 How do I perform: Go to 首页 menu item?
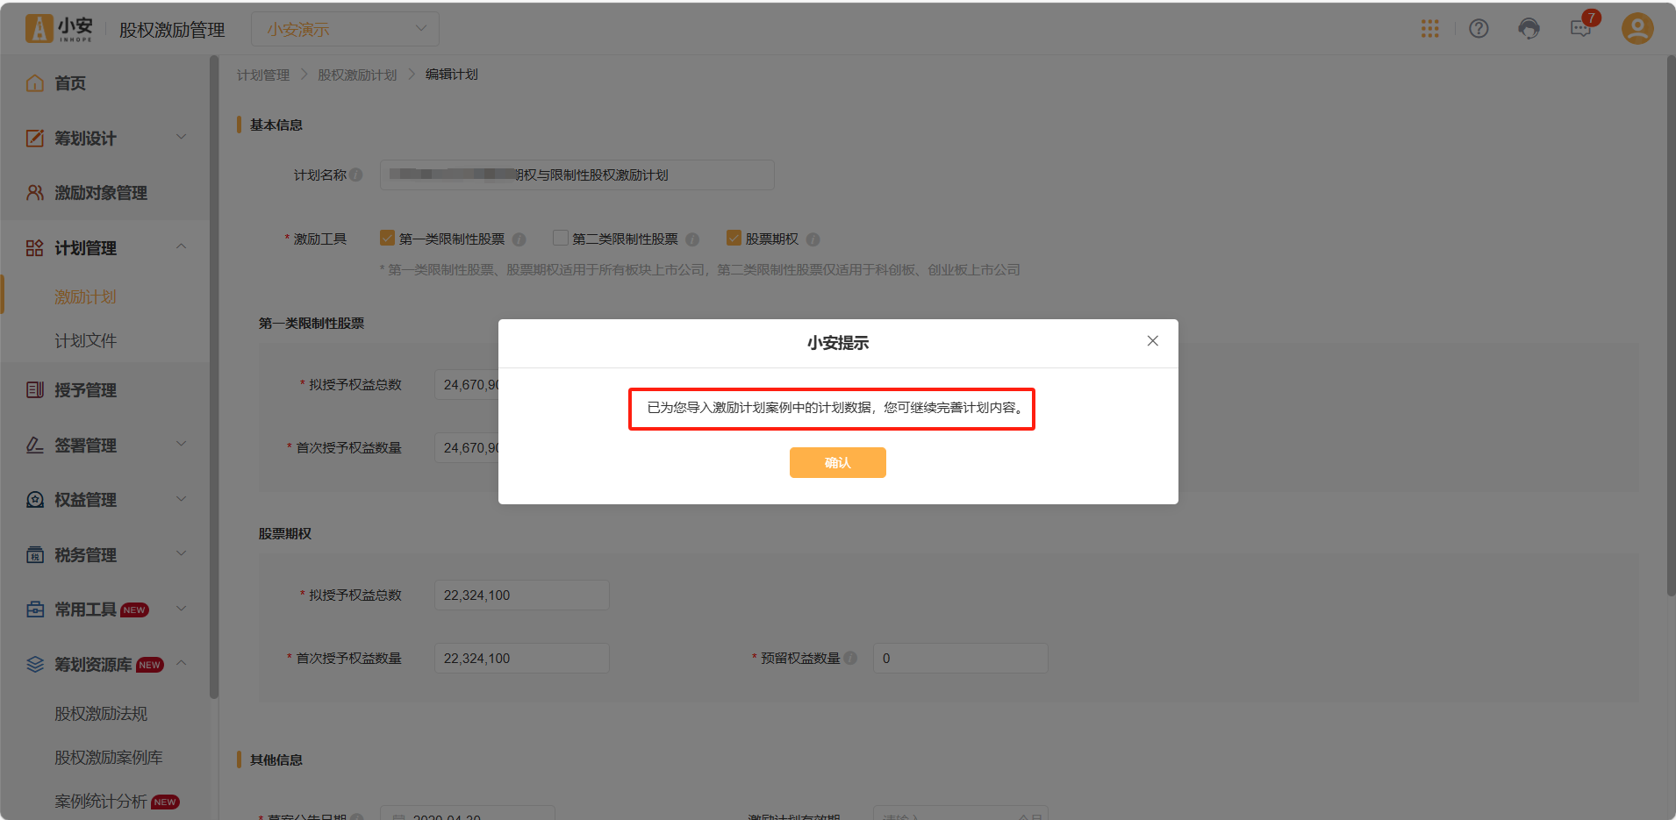pyautogui.click(x=70, y=83)
